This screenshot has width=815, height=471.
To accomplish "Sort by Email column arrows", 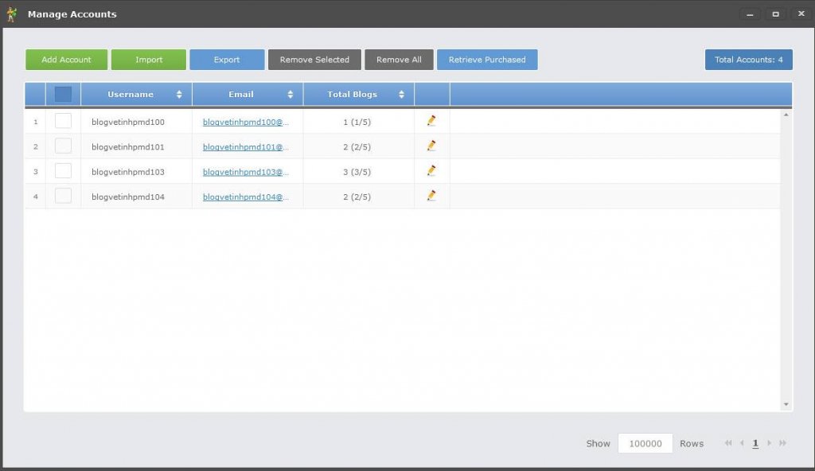I will [x=290, y=94].
